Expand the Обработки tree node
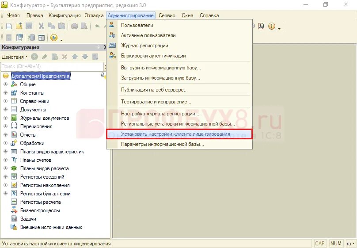Viewport: 357px width, 248px height. click(5, 143)
